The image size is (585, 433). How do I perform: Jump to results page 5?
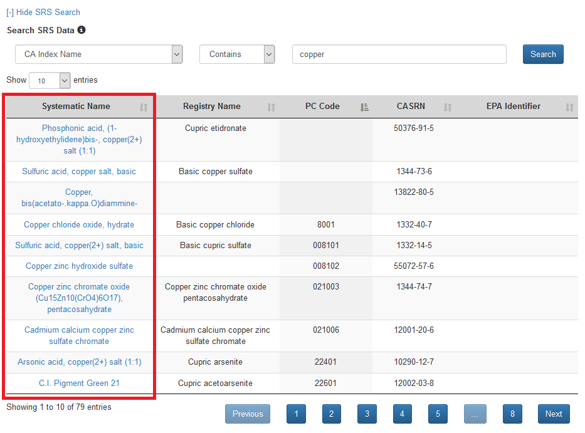(438, 414)
